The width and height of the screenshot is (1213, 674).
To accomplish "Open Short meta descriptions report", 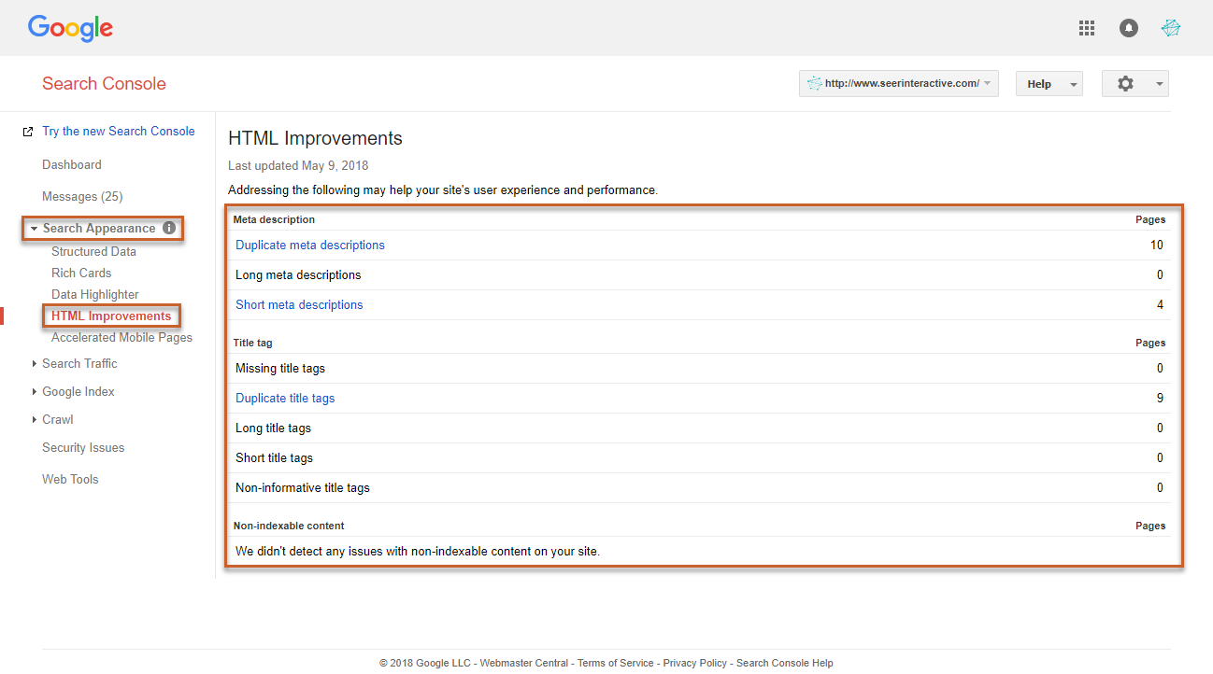I will click(299, 304).
